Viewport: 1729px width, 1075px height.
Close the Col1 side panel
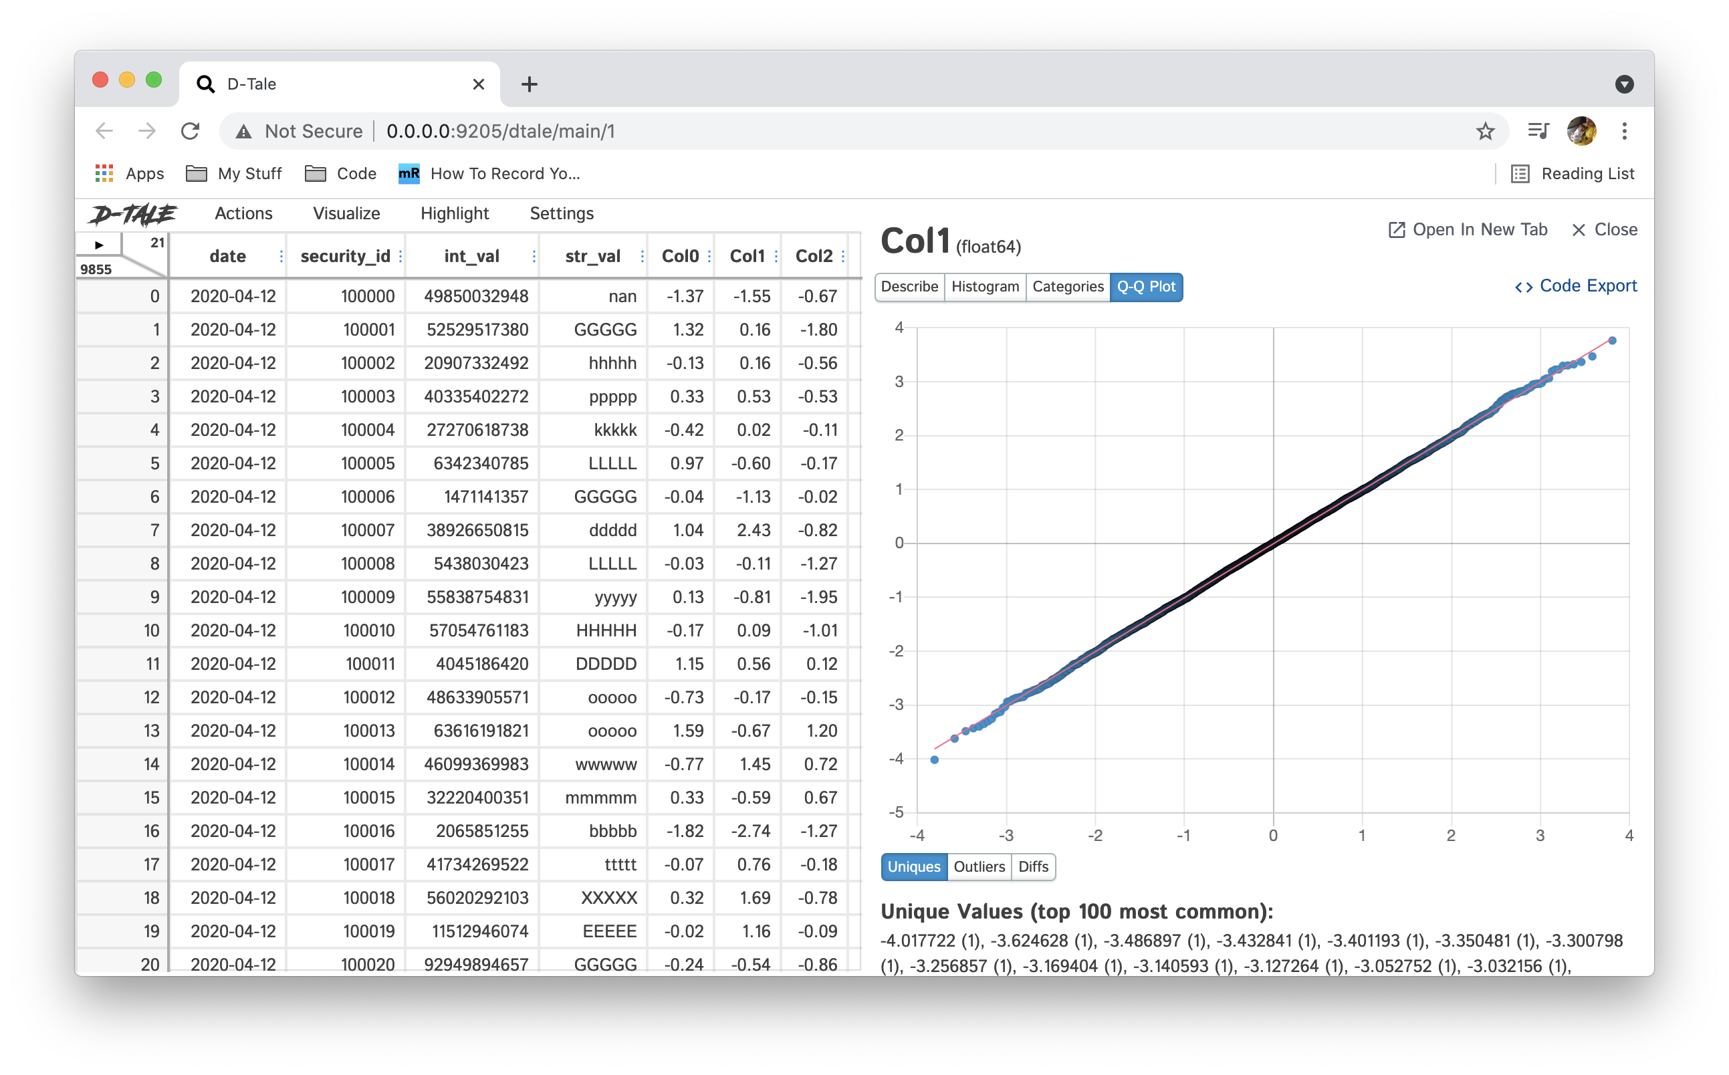coord(1605,230)
